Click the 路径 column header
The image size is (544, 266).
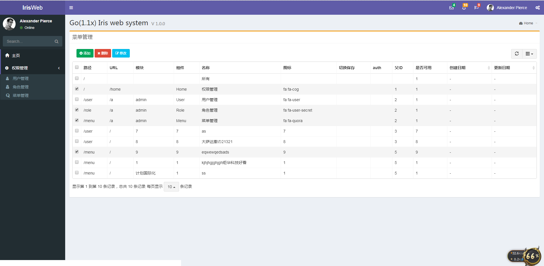click(94, 68)
